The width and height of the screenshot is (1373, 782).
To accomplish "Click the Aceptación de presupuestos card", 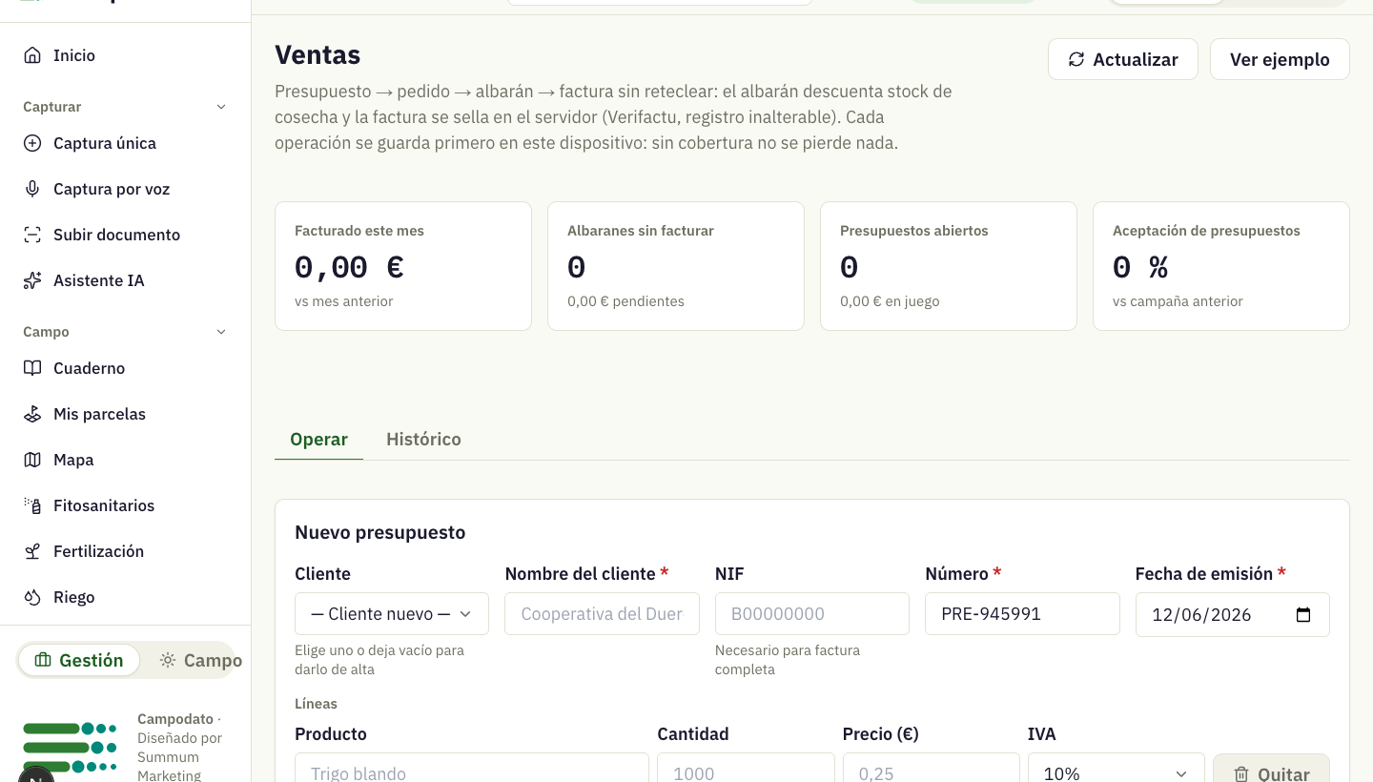I will 1221,266.
